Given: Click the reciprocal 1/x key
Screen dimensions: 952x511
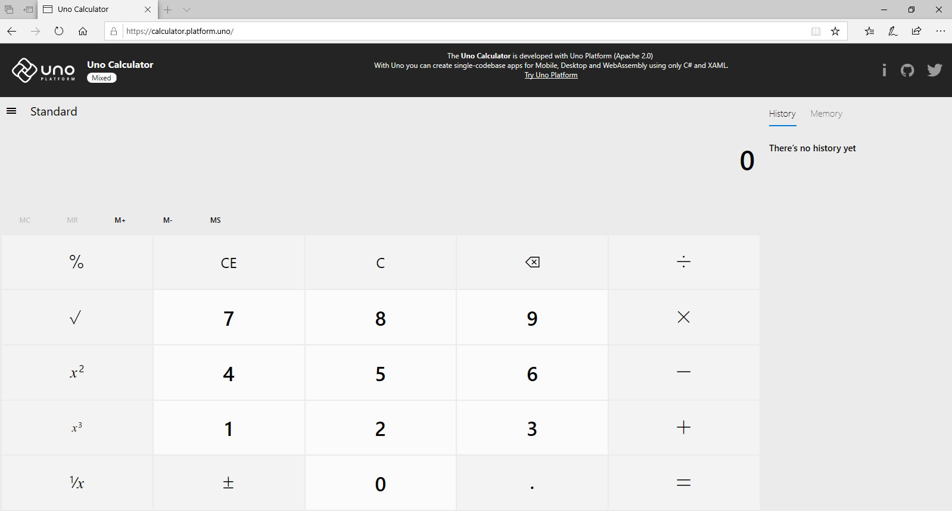Looking at the screenshot, I should pos(77,483).
